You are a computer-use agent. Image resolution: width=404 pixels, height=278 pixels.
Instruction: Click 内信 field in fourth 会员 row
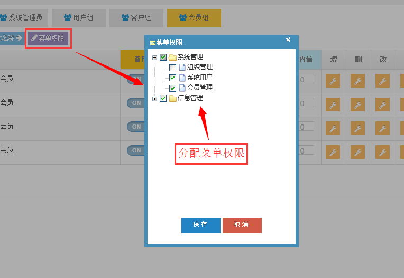[x=306, y=150]
